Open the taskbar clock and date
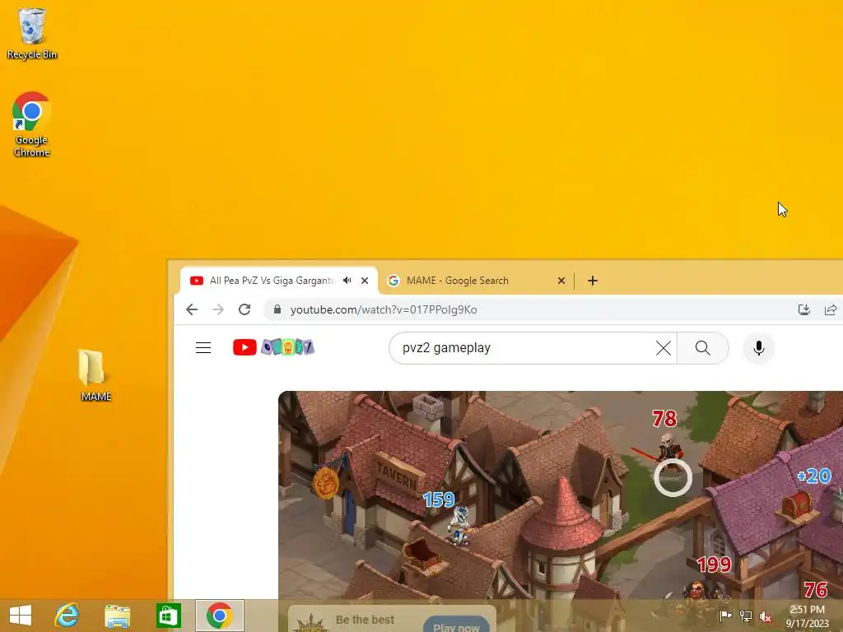 [x=807, y=616]
